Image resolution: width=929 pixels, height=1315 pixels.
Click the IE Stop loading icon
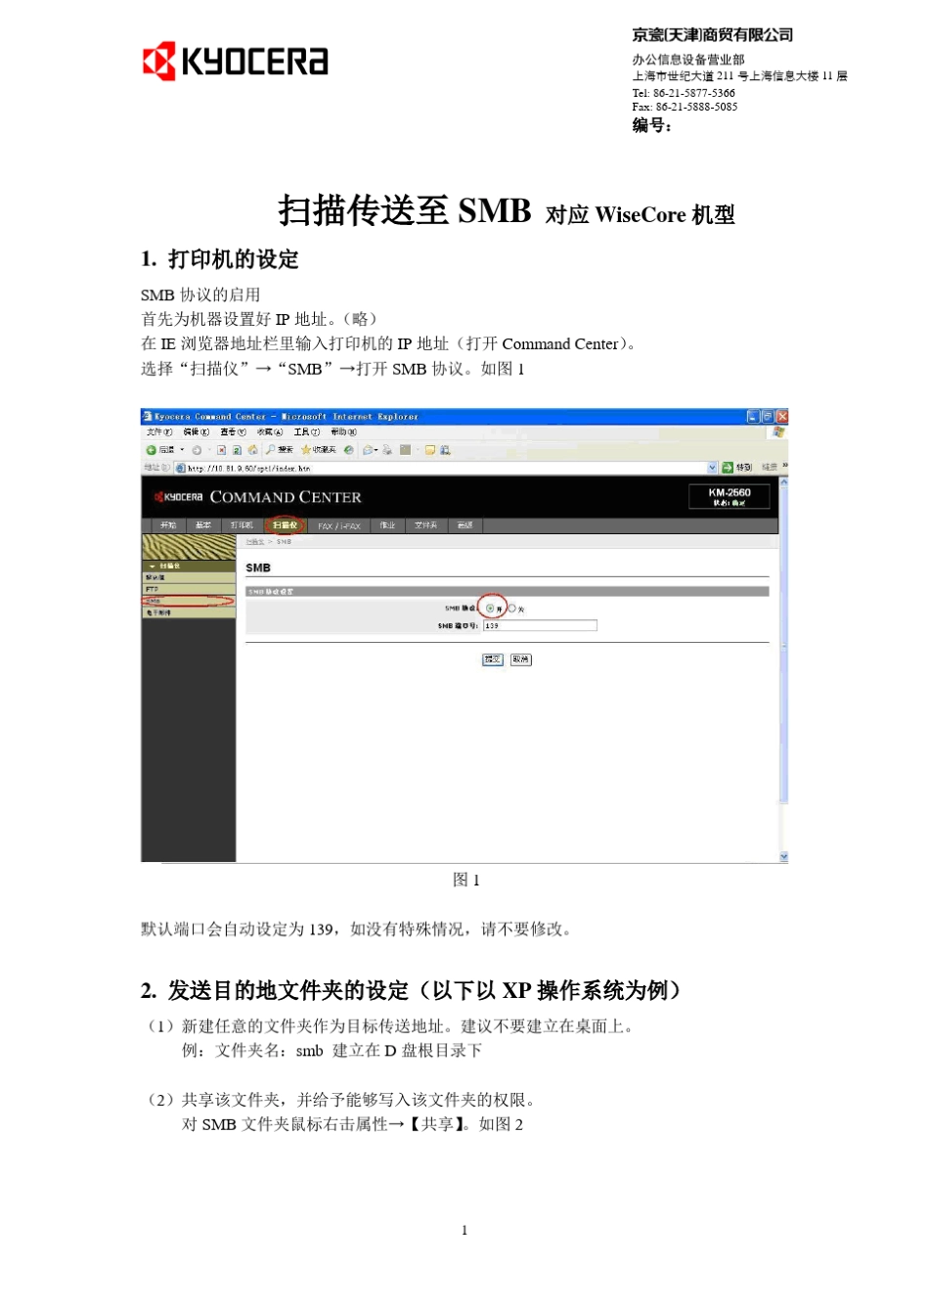222,450
